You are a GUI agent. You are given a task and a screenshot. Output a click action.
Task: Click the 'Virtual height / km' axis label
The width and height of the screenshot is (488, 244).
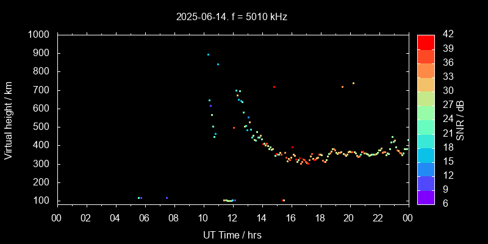pos(9,120)
